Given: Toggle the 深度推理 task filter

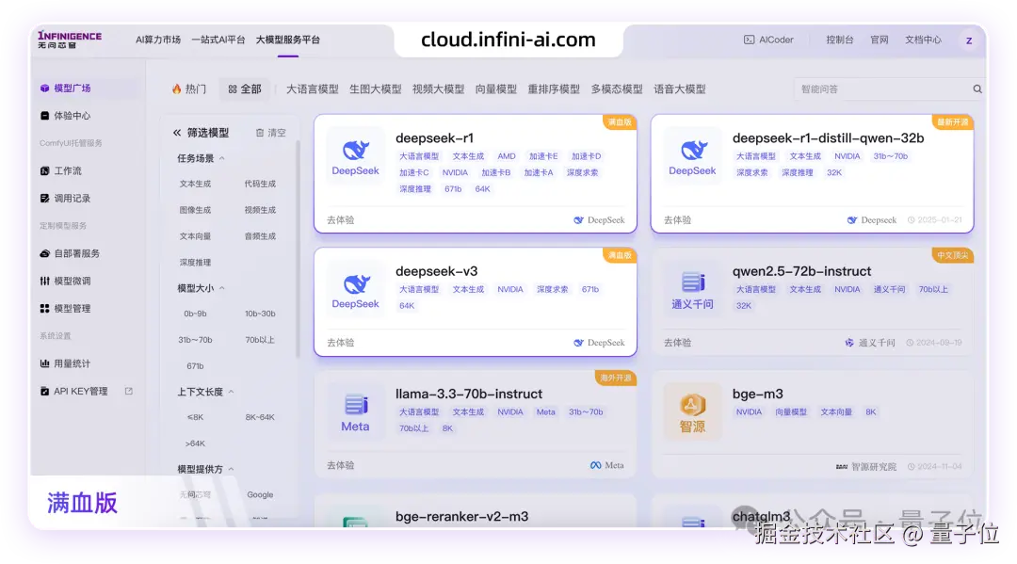Looking at the screenshot, I should (195, 262).
